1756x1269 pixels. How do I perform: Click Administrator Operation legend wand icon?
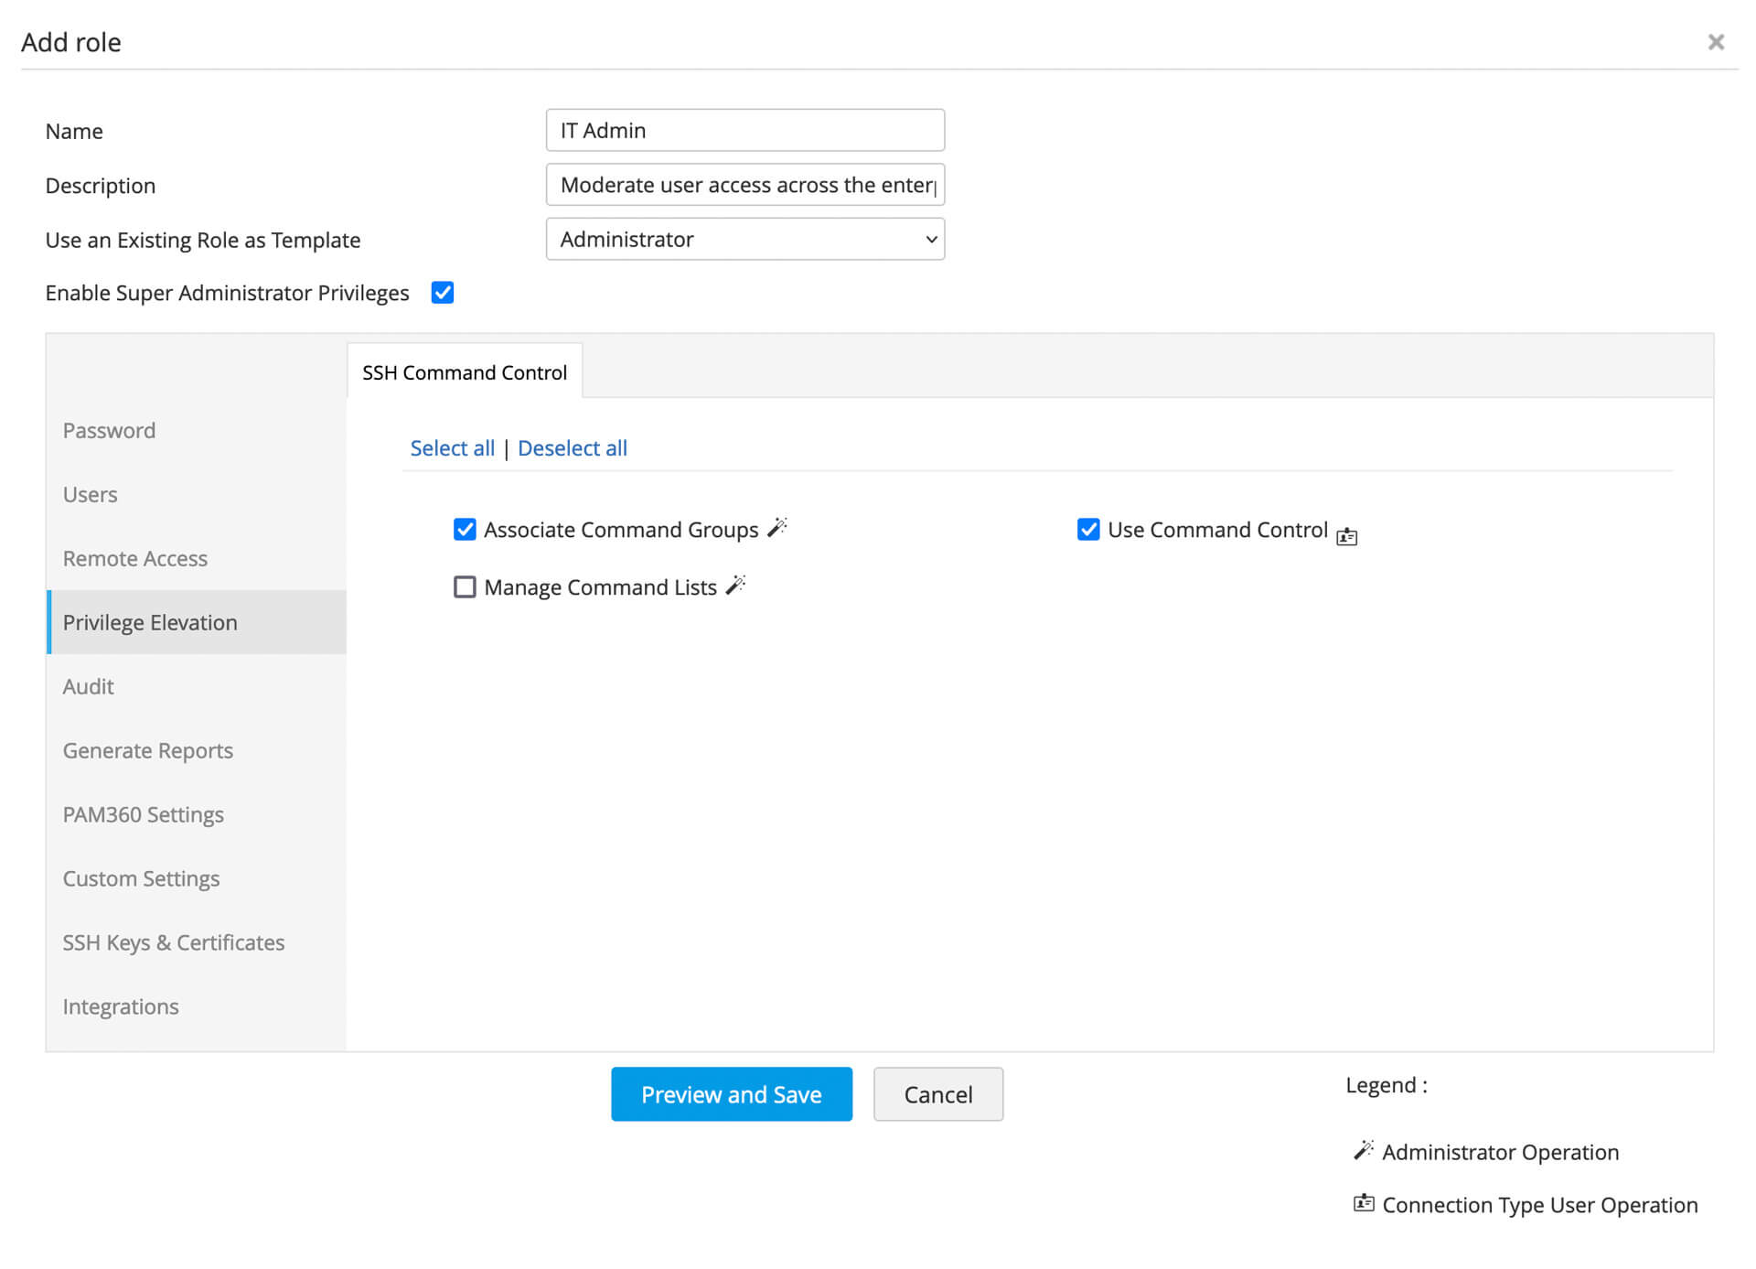click(1364, 1151)
